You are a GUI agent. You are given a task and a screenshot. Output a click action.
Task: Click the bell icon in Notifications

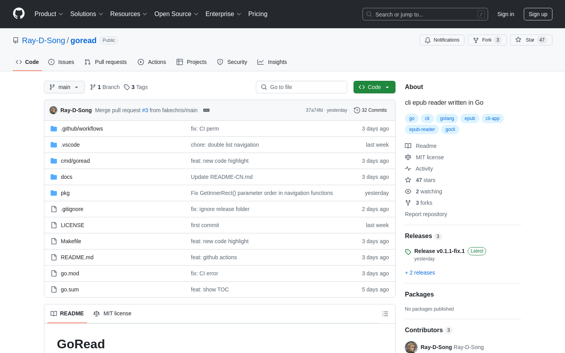point(428,40)
